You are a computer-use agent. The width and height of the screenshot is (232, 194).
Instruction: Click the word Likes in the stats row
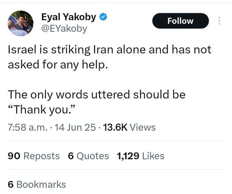pos(153,156)
